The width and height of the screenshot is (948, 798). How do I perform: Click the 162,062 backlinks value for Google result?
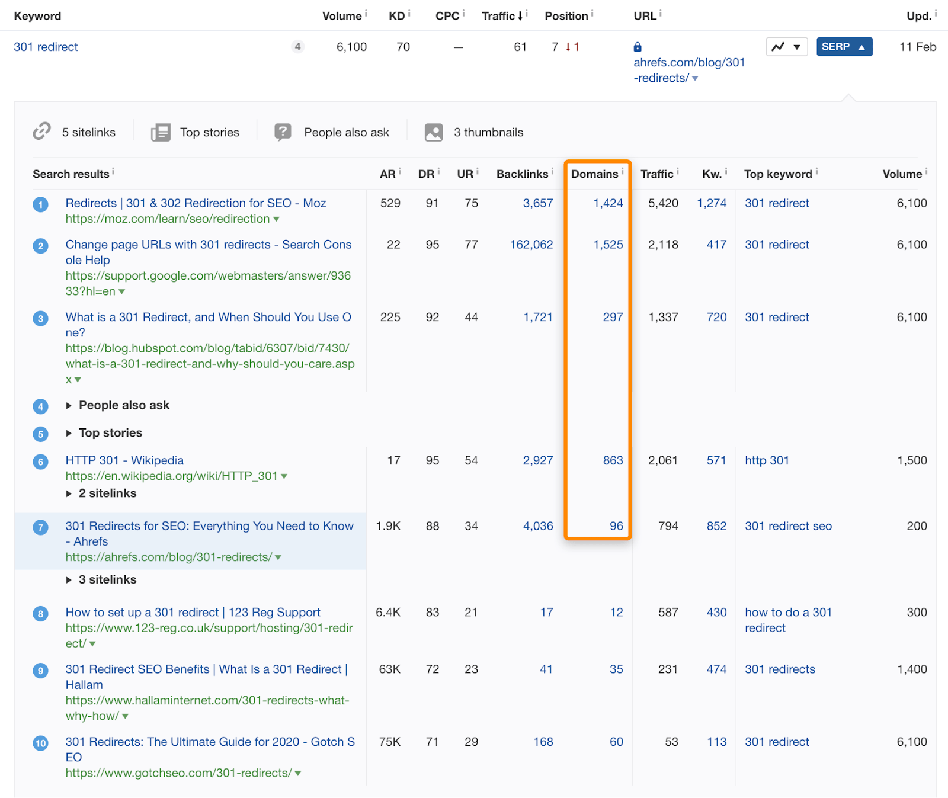tap(531, 244)
